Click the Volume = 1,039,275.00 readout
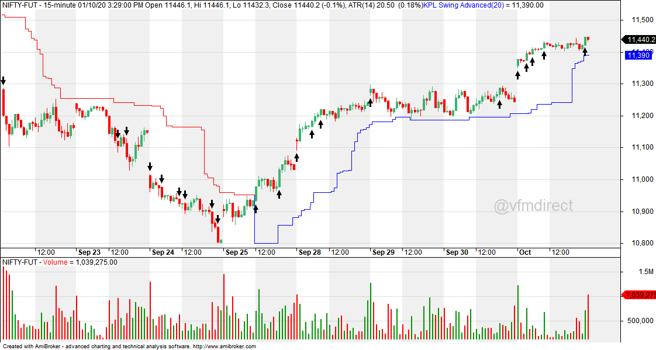This screenshot has width=656, height=350. pos(80,262)
